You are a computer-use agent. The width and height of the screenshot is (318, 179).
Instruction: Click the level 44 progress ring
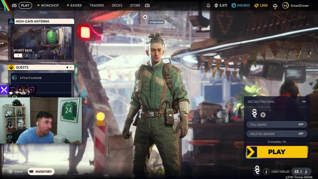(x=285, y=6)
